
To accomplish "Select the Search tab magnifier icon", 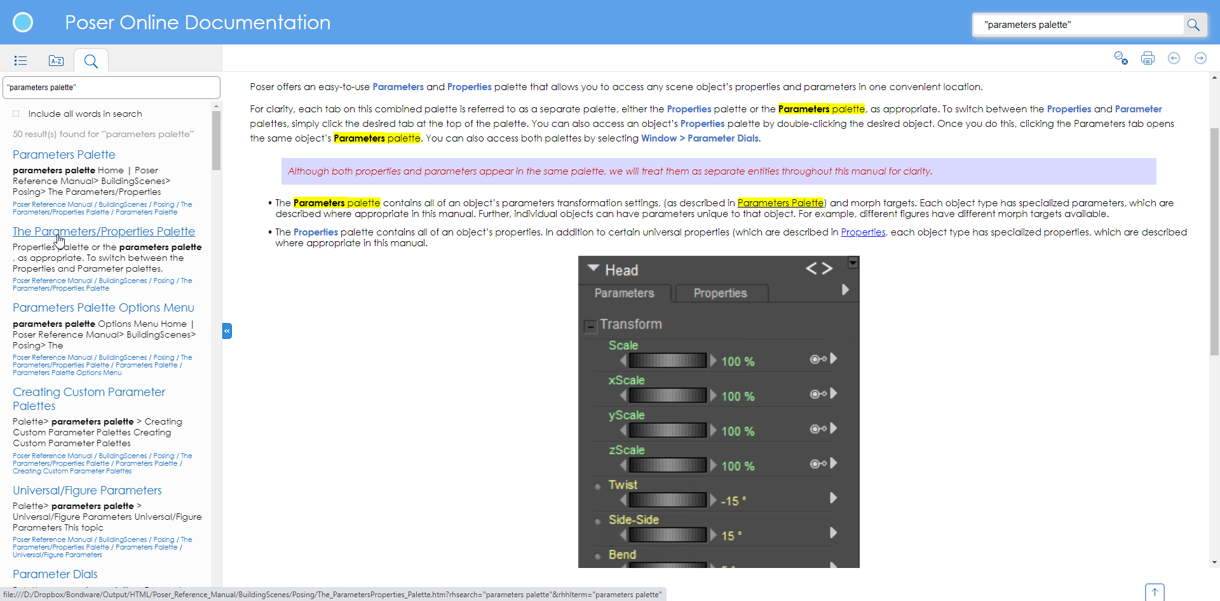I will click(x=91, y=61).
